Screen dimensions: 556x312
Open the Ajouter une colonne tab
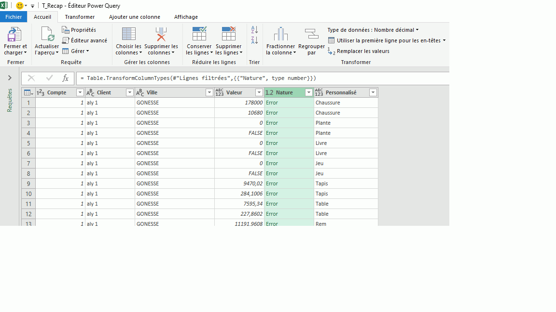tap(134, 17)
